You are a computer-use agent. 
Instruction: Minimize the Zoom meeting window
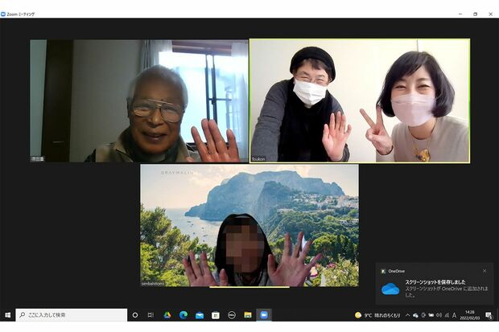[460, 14]
